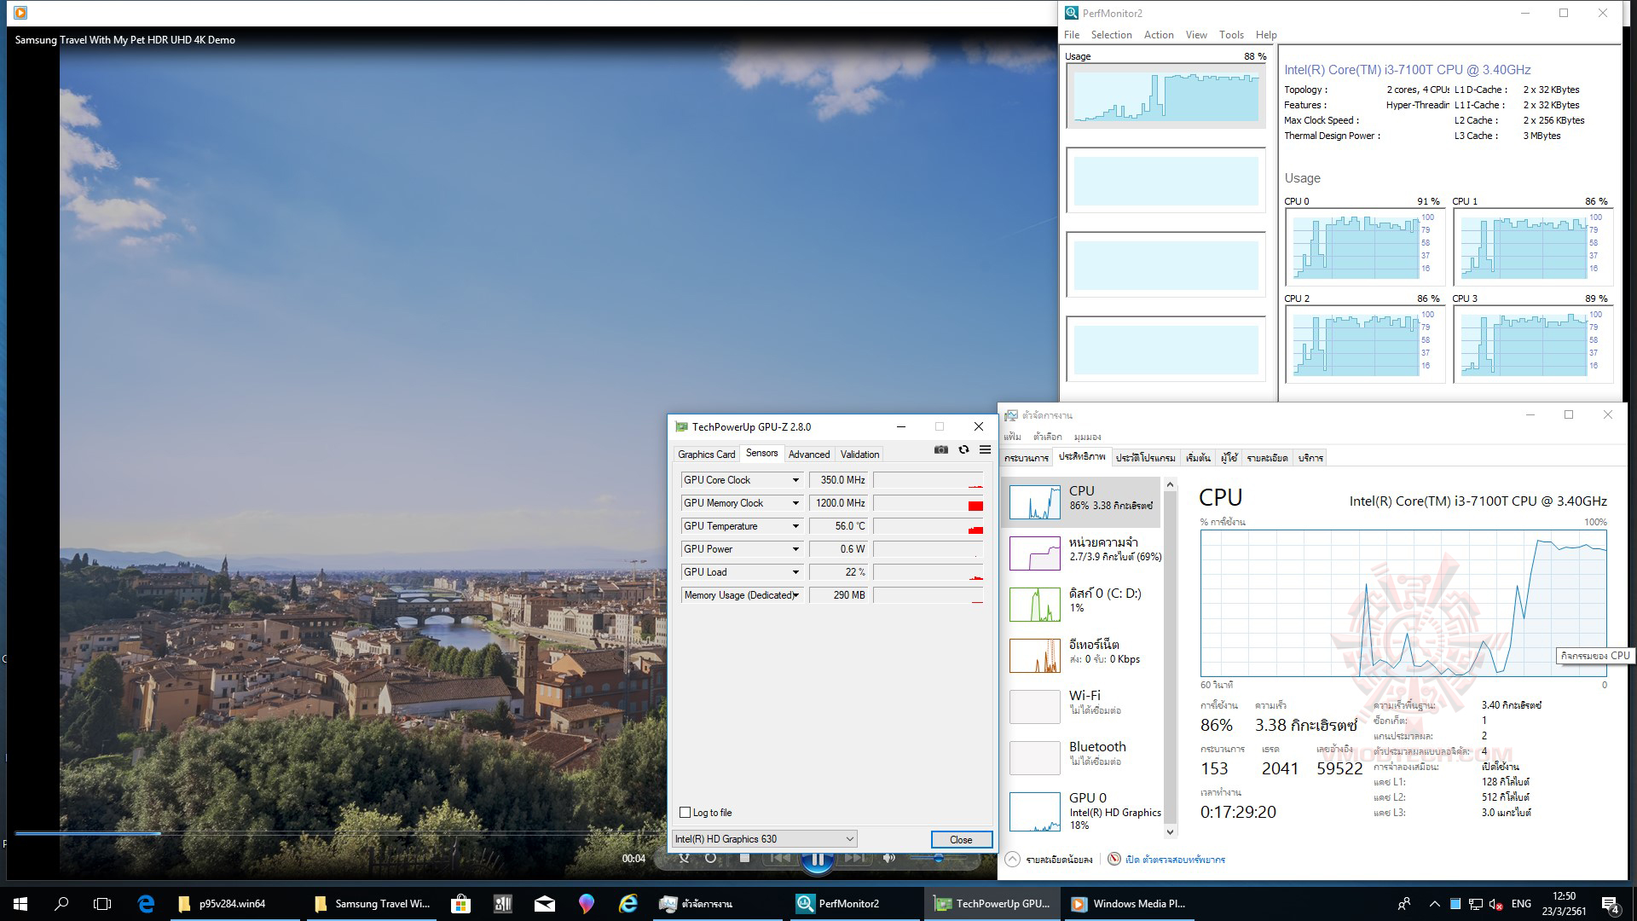
Task: Click the GPU-Z refresh icon
Action: (963, 449)
